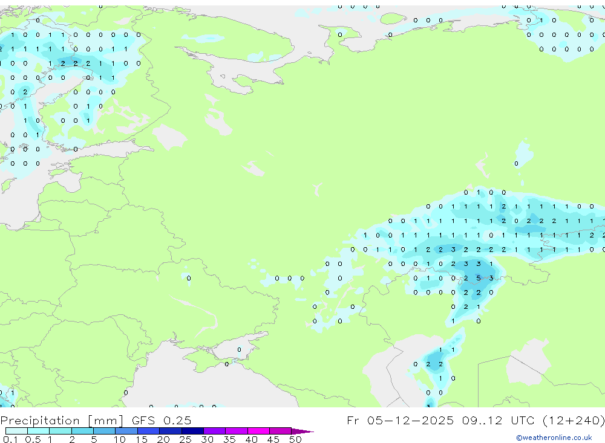The height and width of the screenshot is (443, 605).
Task: Select the '25' legend scale label
Action: (x=185, y=439)
